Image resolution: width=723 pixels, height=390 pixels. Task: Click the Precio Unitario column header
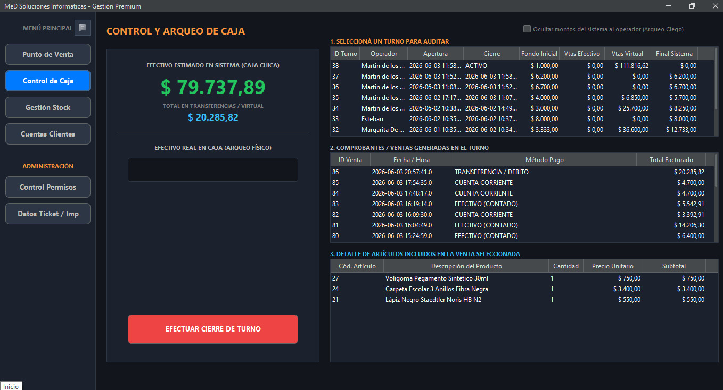(x=613, y=266)
